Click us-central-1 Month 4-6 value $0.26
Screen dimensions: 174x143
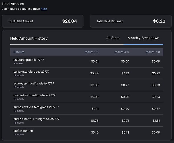pos(125,97)
